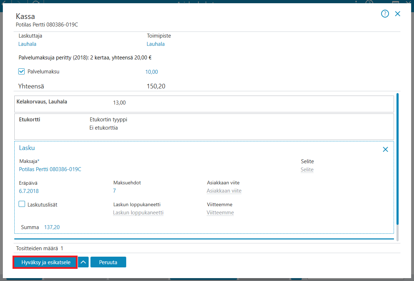Image resolution: width=414 pixels, height=281 pixels.
Task: Expand options arrow next to Hyväksy ja esikatsele
Action: 83,262
